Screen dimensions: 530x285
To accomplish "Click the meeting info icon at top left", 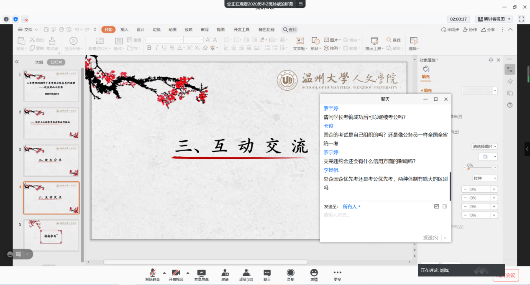I will coord(6,19).
